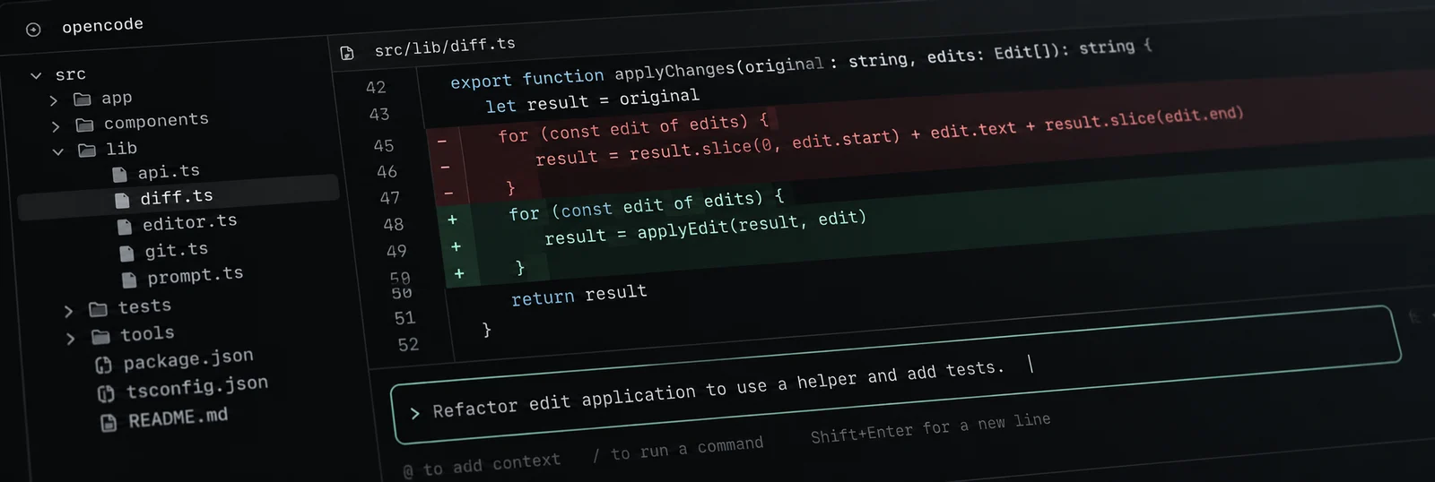Click the tools folder icon
The width and height of the screenshot is (1435, 482).
point(100,337)
